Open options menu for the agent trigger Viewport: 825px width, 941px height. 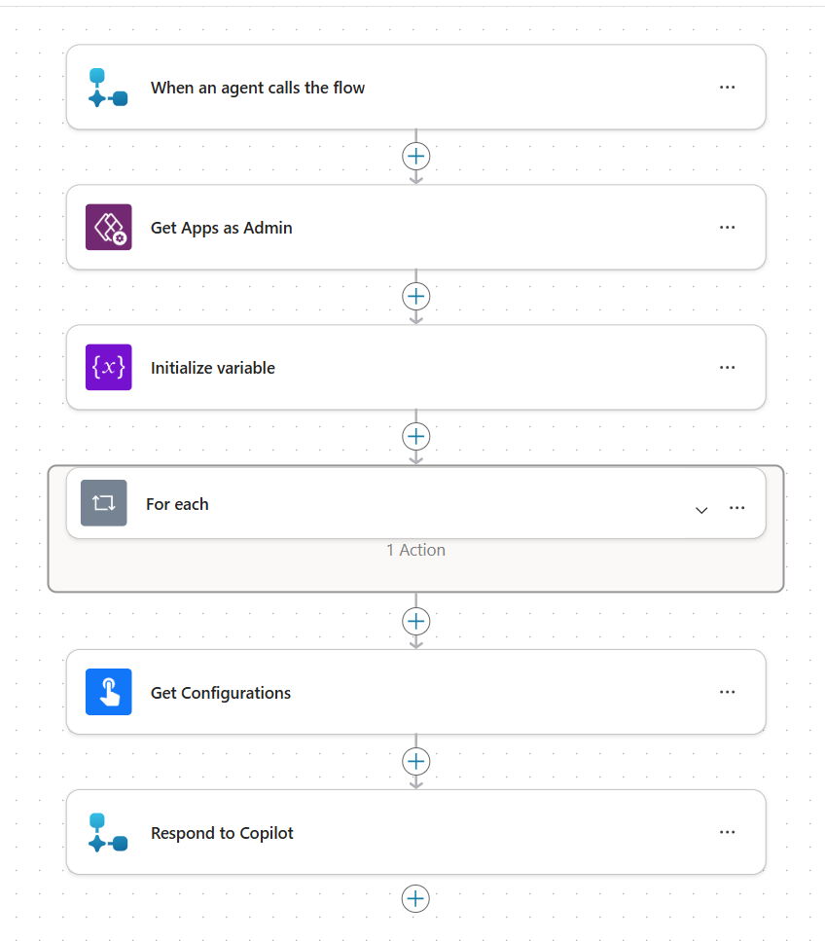(x=727, y=88)
